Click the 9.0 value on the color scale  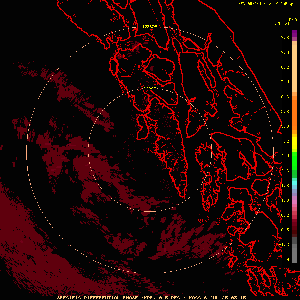(285, 52)
